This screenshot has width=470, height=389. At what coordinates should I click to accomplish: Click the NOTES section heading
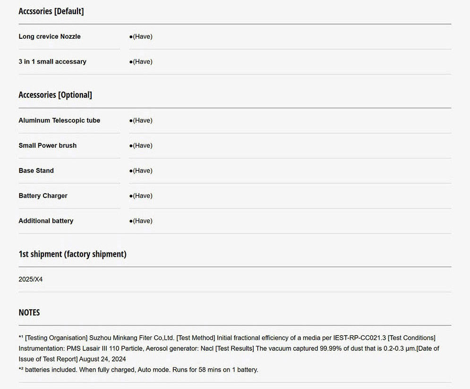click(x=29, y=313)
